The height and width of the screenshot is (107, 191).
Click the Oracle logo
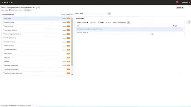tap(7, 2)
